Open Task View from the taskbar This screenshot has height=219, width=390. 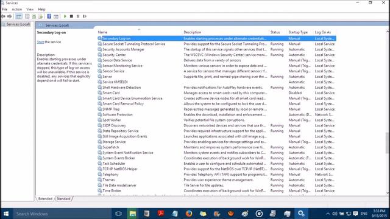[x=118, y=214]
